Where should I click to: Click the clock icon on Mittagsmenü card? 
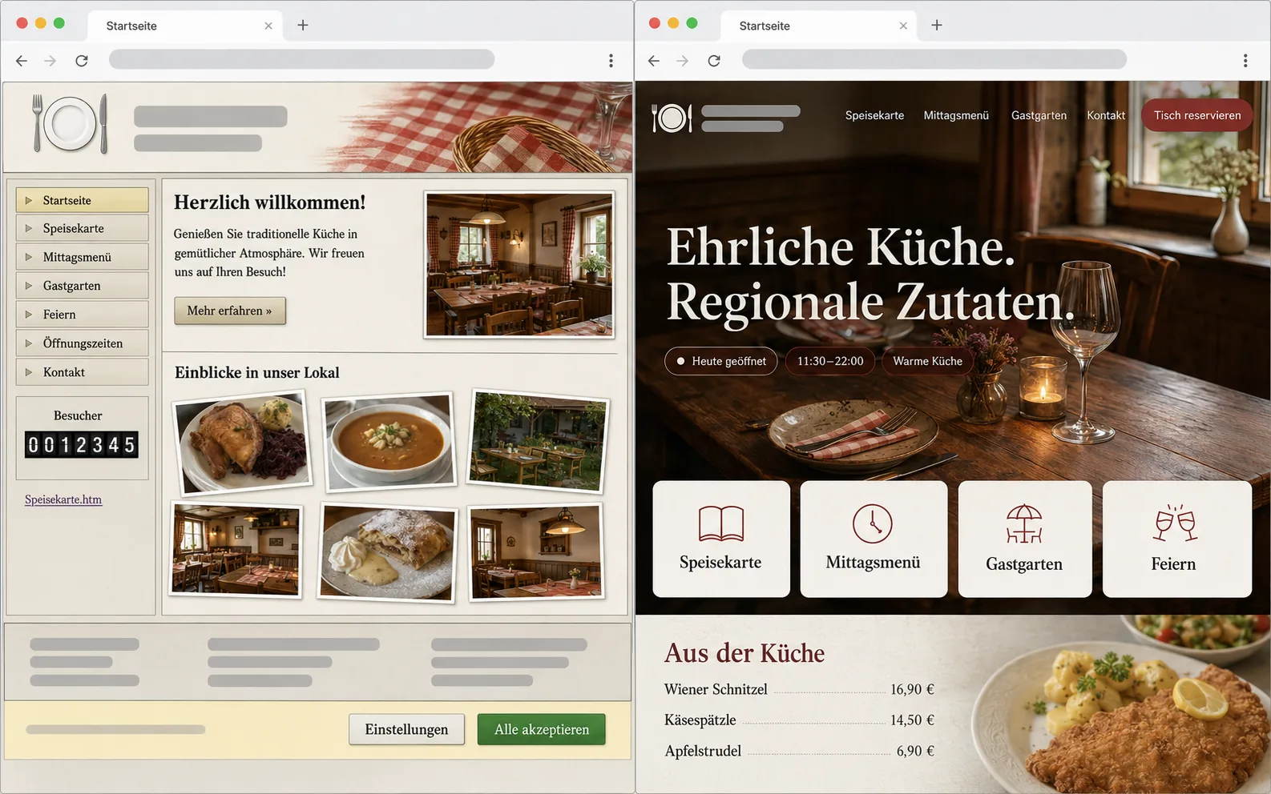873,523
